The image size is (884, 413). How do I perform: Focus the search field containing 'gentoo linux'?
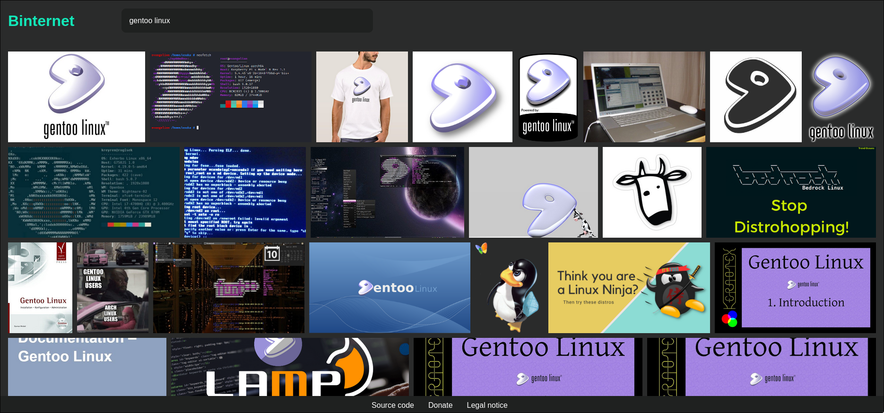point(247,21)
